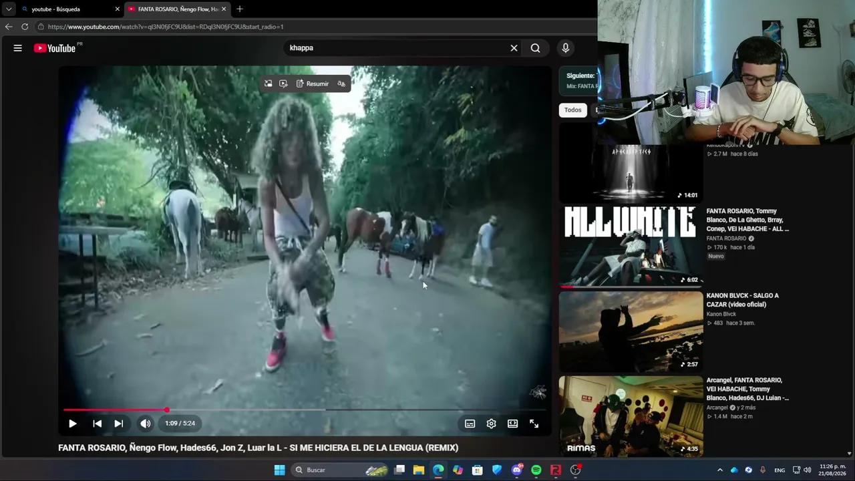Screen dimensions: 855x481
Task: Open File Explorer from the taskbar
Action: pyautogui.click(x=419, y=470)
